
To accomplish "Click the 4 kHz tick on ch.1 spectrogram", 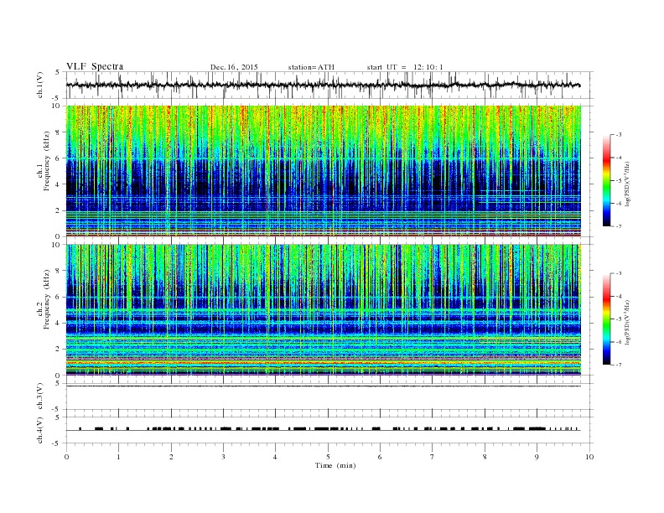I will [59, 184].
